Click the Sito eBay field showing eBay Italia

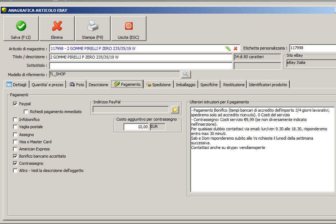311,63
